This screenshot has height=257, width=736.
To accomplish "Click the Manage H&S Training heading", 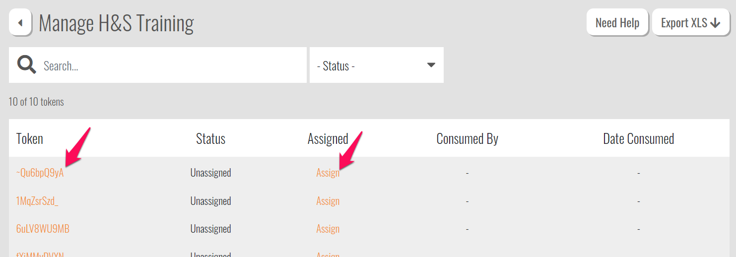I will point(116,23).
